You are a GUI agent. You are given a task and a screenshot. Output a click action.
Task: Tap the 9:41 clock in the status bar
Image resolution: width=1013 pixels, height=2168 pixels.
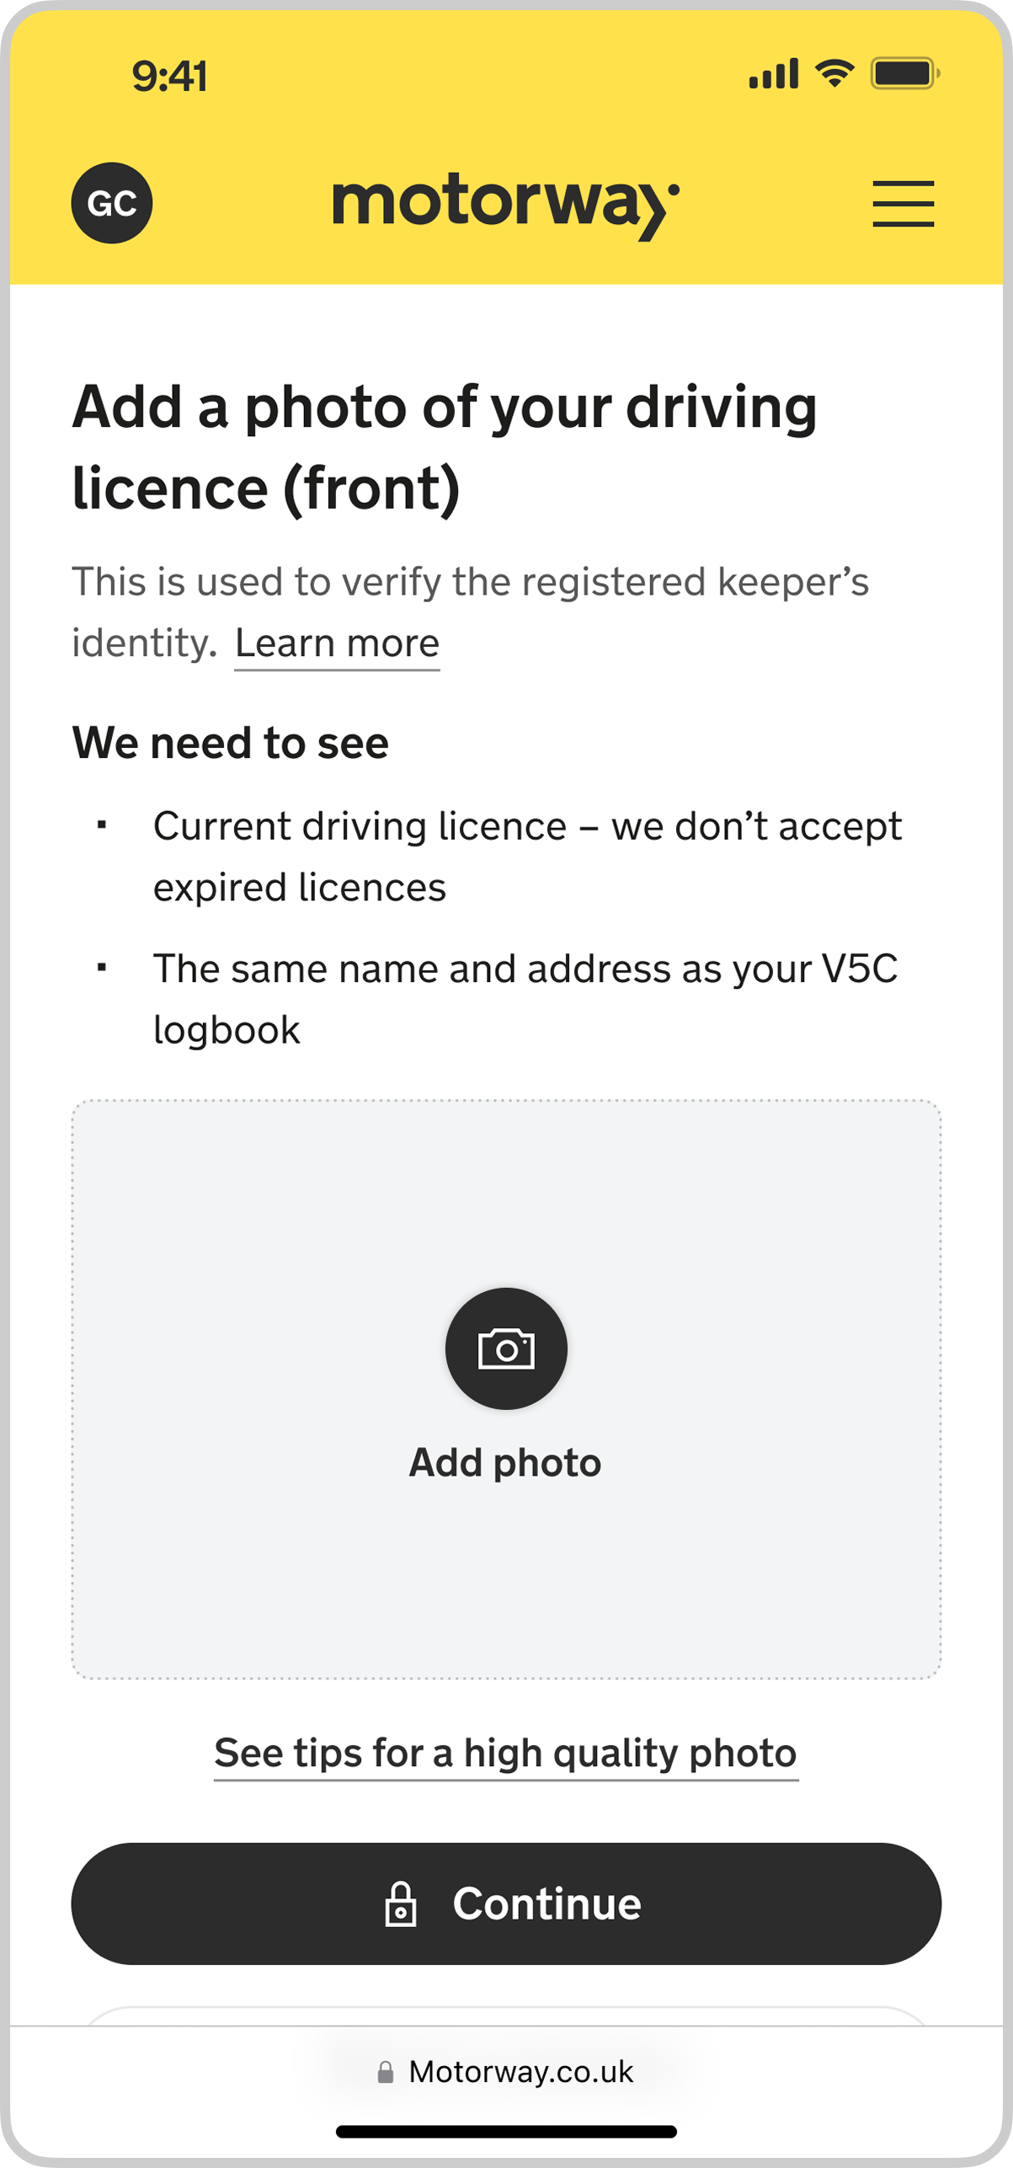[x=169, y=76]
